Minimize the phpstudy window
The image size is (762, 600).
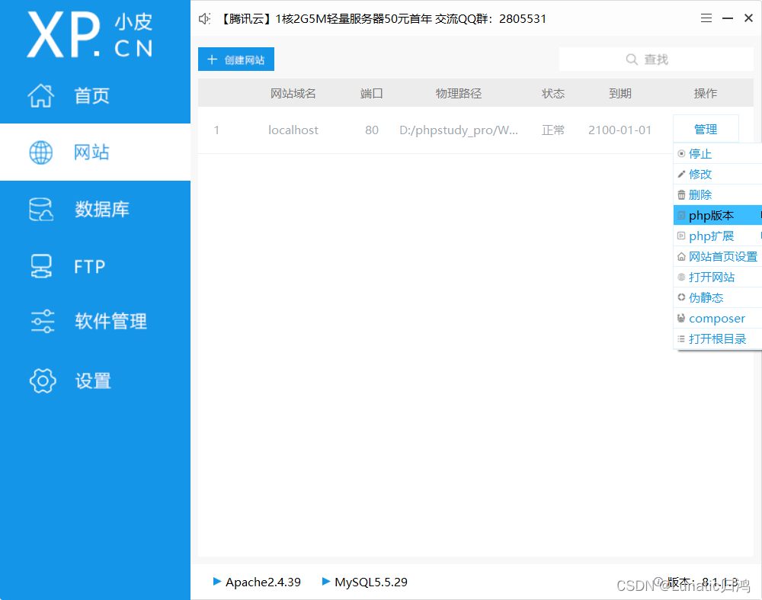point(728,18)
